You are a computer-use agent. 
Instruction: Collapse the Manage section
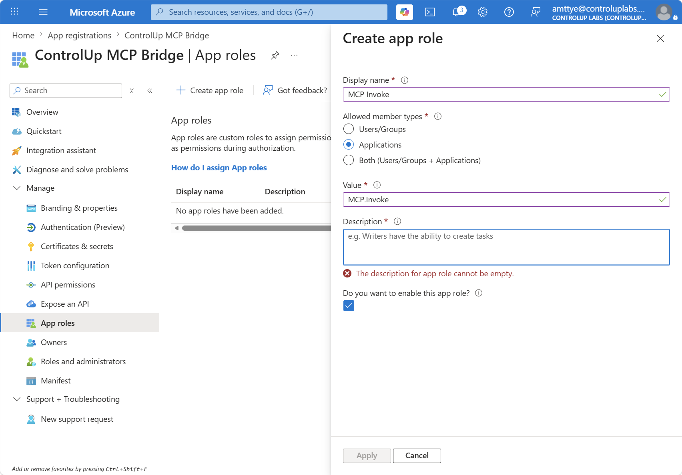[x=17, y=188]
